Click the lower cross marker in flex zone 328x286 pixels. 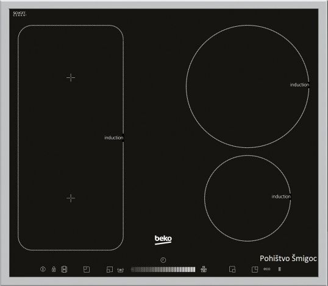click(71, 198)
